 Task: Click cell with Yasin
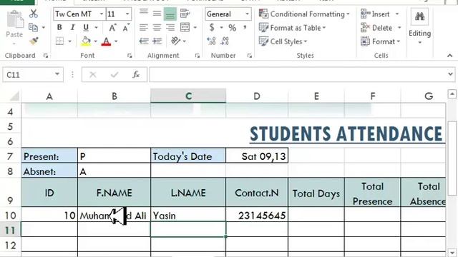[188, 216]
